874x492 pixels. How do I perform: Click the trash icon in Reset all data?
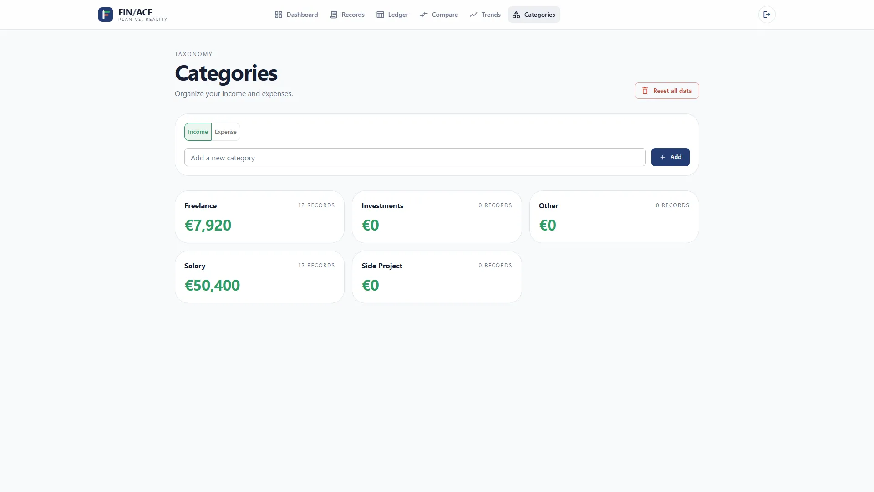(x=645, y=91)
